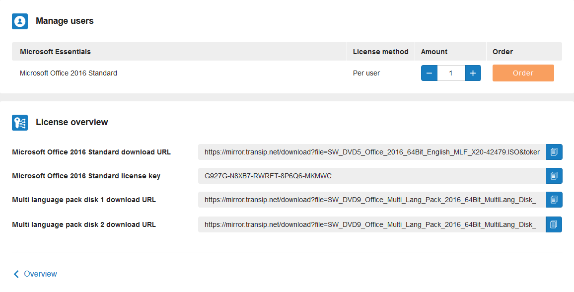Click the Per user license method cell
The height and width of the screenshot is (292, 574).
[x=366, y=73]
